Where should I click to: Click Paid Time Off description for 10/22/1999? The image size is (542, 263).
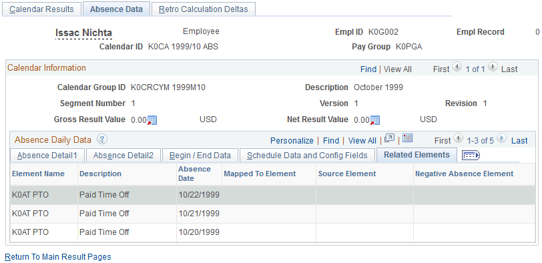(104, 195)
